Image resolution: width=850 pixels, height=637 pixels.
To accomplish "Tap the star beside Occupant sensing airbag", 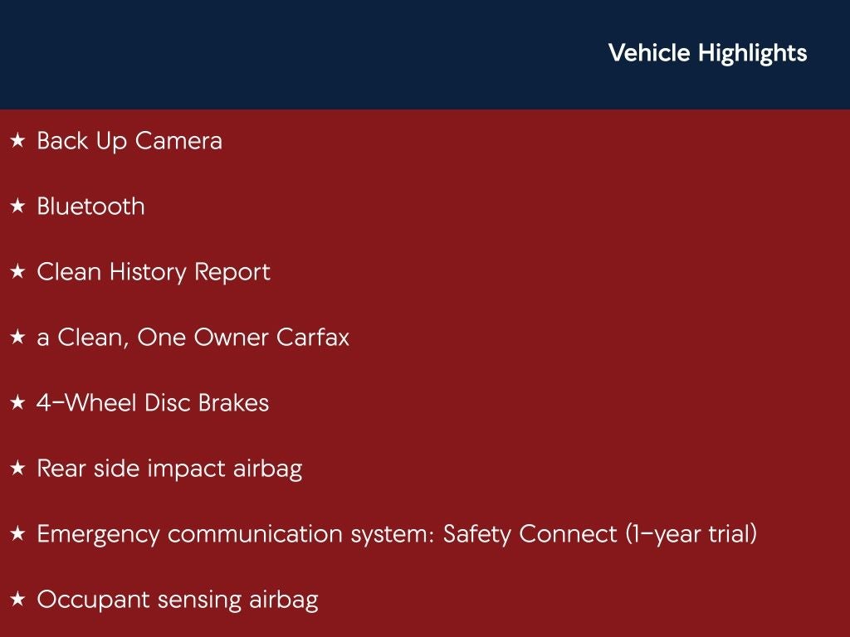I will 17,600.
